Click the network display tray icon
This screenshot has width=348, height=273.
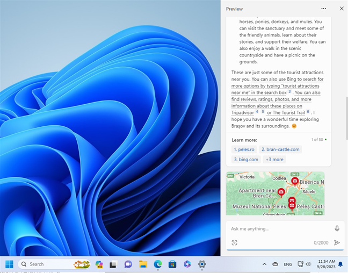click(x=300, y=264)
